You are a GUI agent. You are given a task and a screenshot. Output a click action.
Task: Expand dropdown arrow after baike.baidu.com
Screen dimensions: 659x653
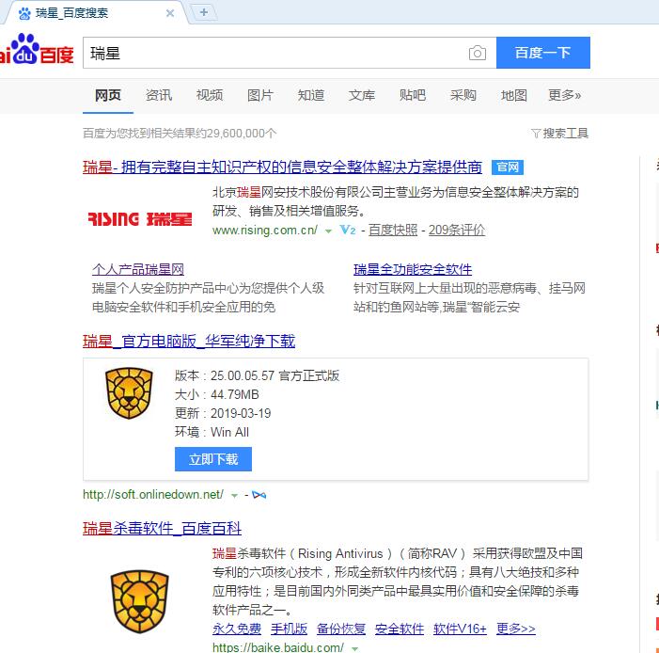(354, 648)
